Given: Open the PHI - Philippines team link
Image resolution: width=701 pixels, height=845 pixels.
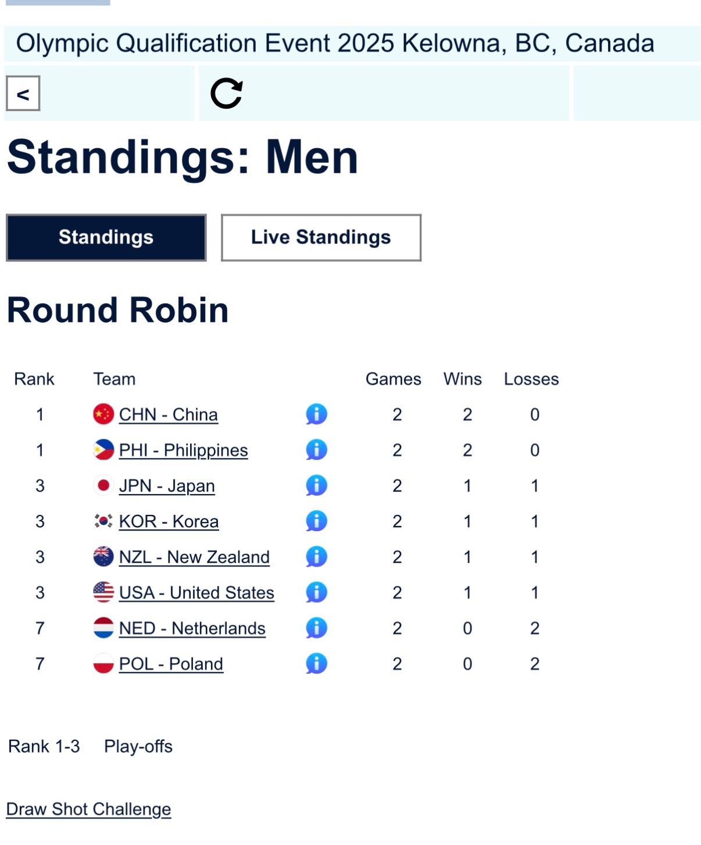Looking at the screenshot, I should 183,450.
